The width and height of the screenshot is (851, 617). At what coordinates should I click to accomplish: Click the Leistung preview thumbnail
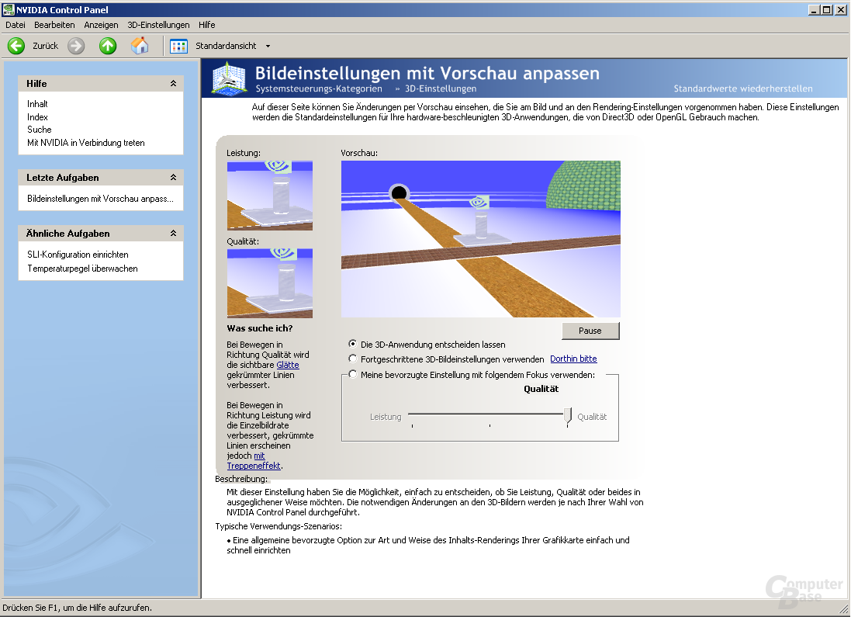[x=270, y=196]
